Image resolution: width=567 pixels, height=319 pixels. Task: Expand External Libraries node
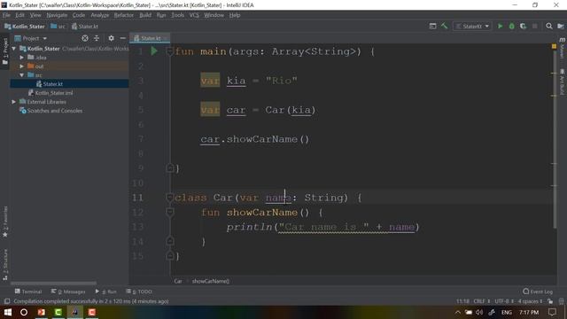tap(14, 102)
